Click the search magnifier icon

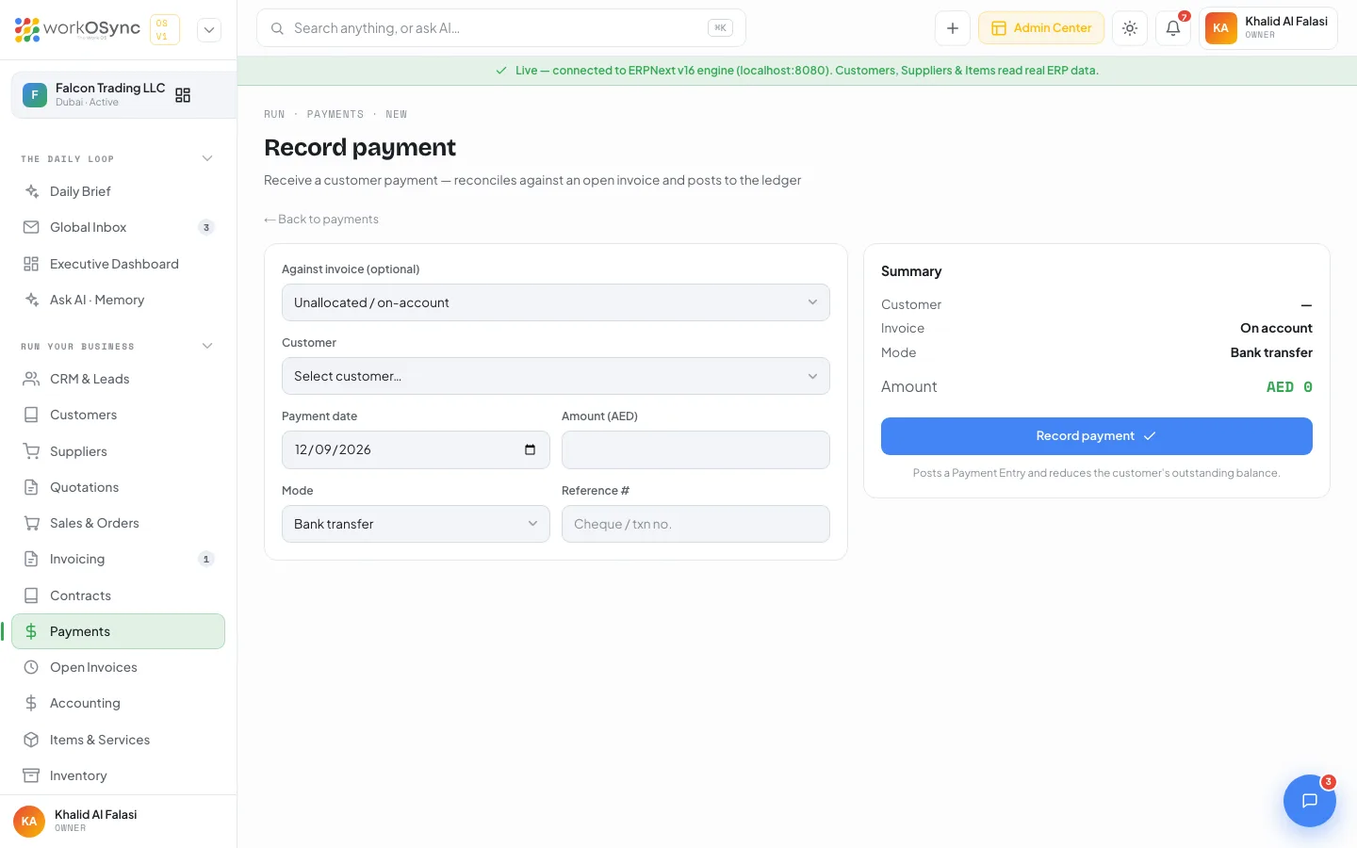tap(277, 28)
